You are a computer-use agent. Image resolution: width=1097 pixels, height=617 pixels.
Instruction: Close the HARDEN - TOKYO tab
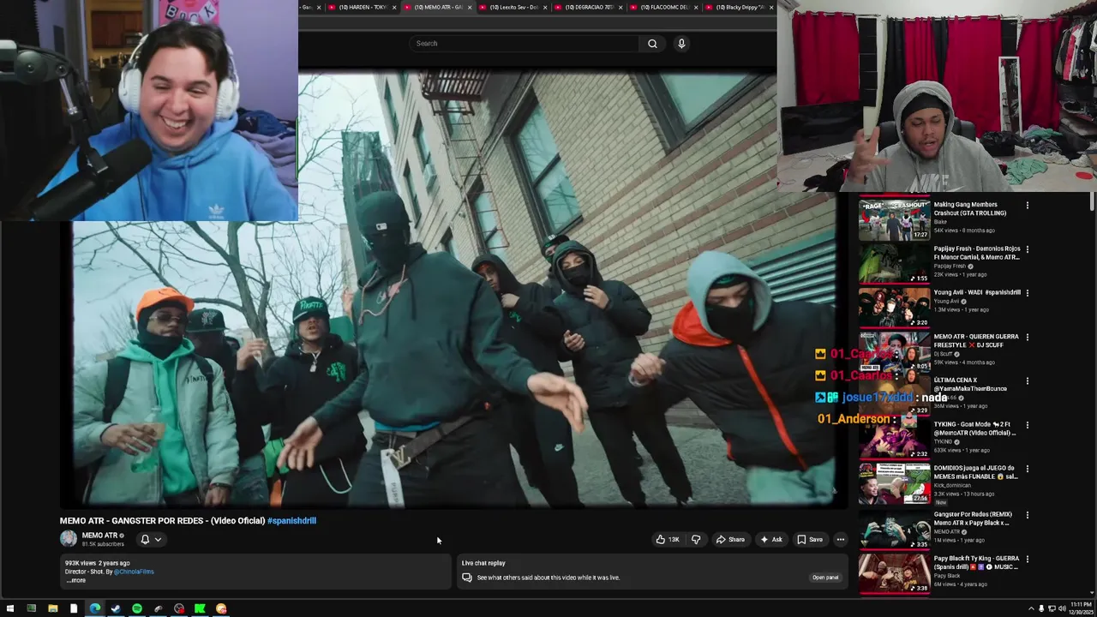coord(394,8)
